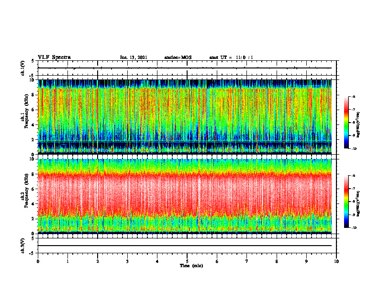Click the ch.1 'Frequency (kHz)' axis label
The height and width of the screenshot is (293, 379).
[26, 111]
